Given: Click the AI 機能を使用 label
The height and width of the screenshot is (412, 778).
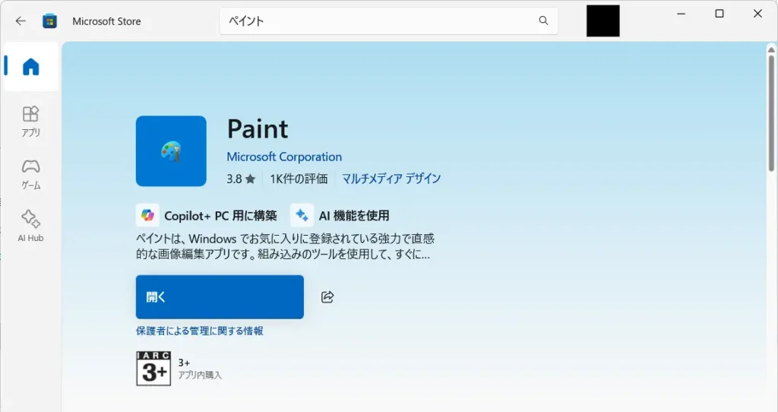Looking at the screenshot, I should tap(354, 216).
